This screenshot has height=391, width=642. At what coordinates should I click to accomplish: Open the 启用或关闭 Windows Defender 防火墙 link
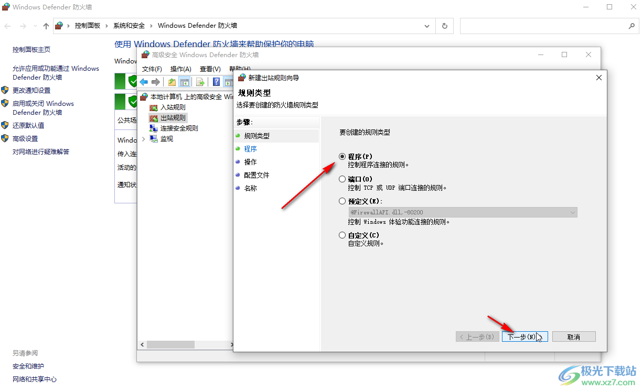coord(43,108)
